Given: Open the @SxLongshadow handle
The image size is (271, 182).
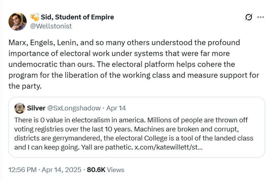Looking at the screenshot, I should pyautogui.click(x=74, y=108).
